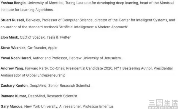
Task: Select the Ramana Kumar name
Action: click(13, 96)
